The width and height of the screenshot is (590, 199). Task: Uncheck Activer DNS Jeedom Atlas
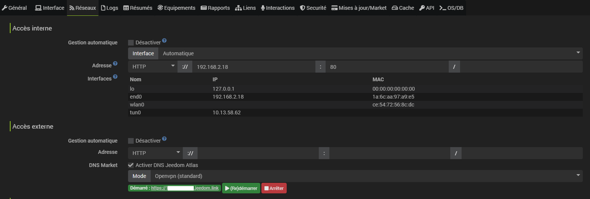(131, 165)
